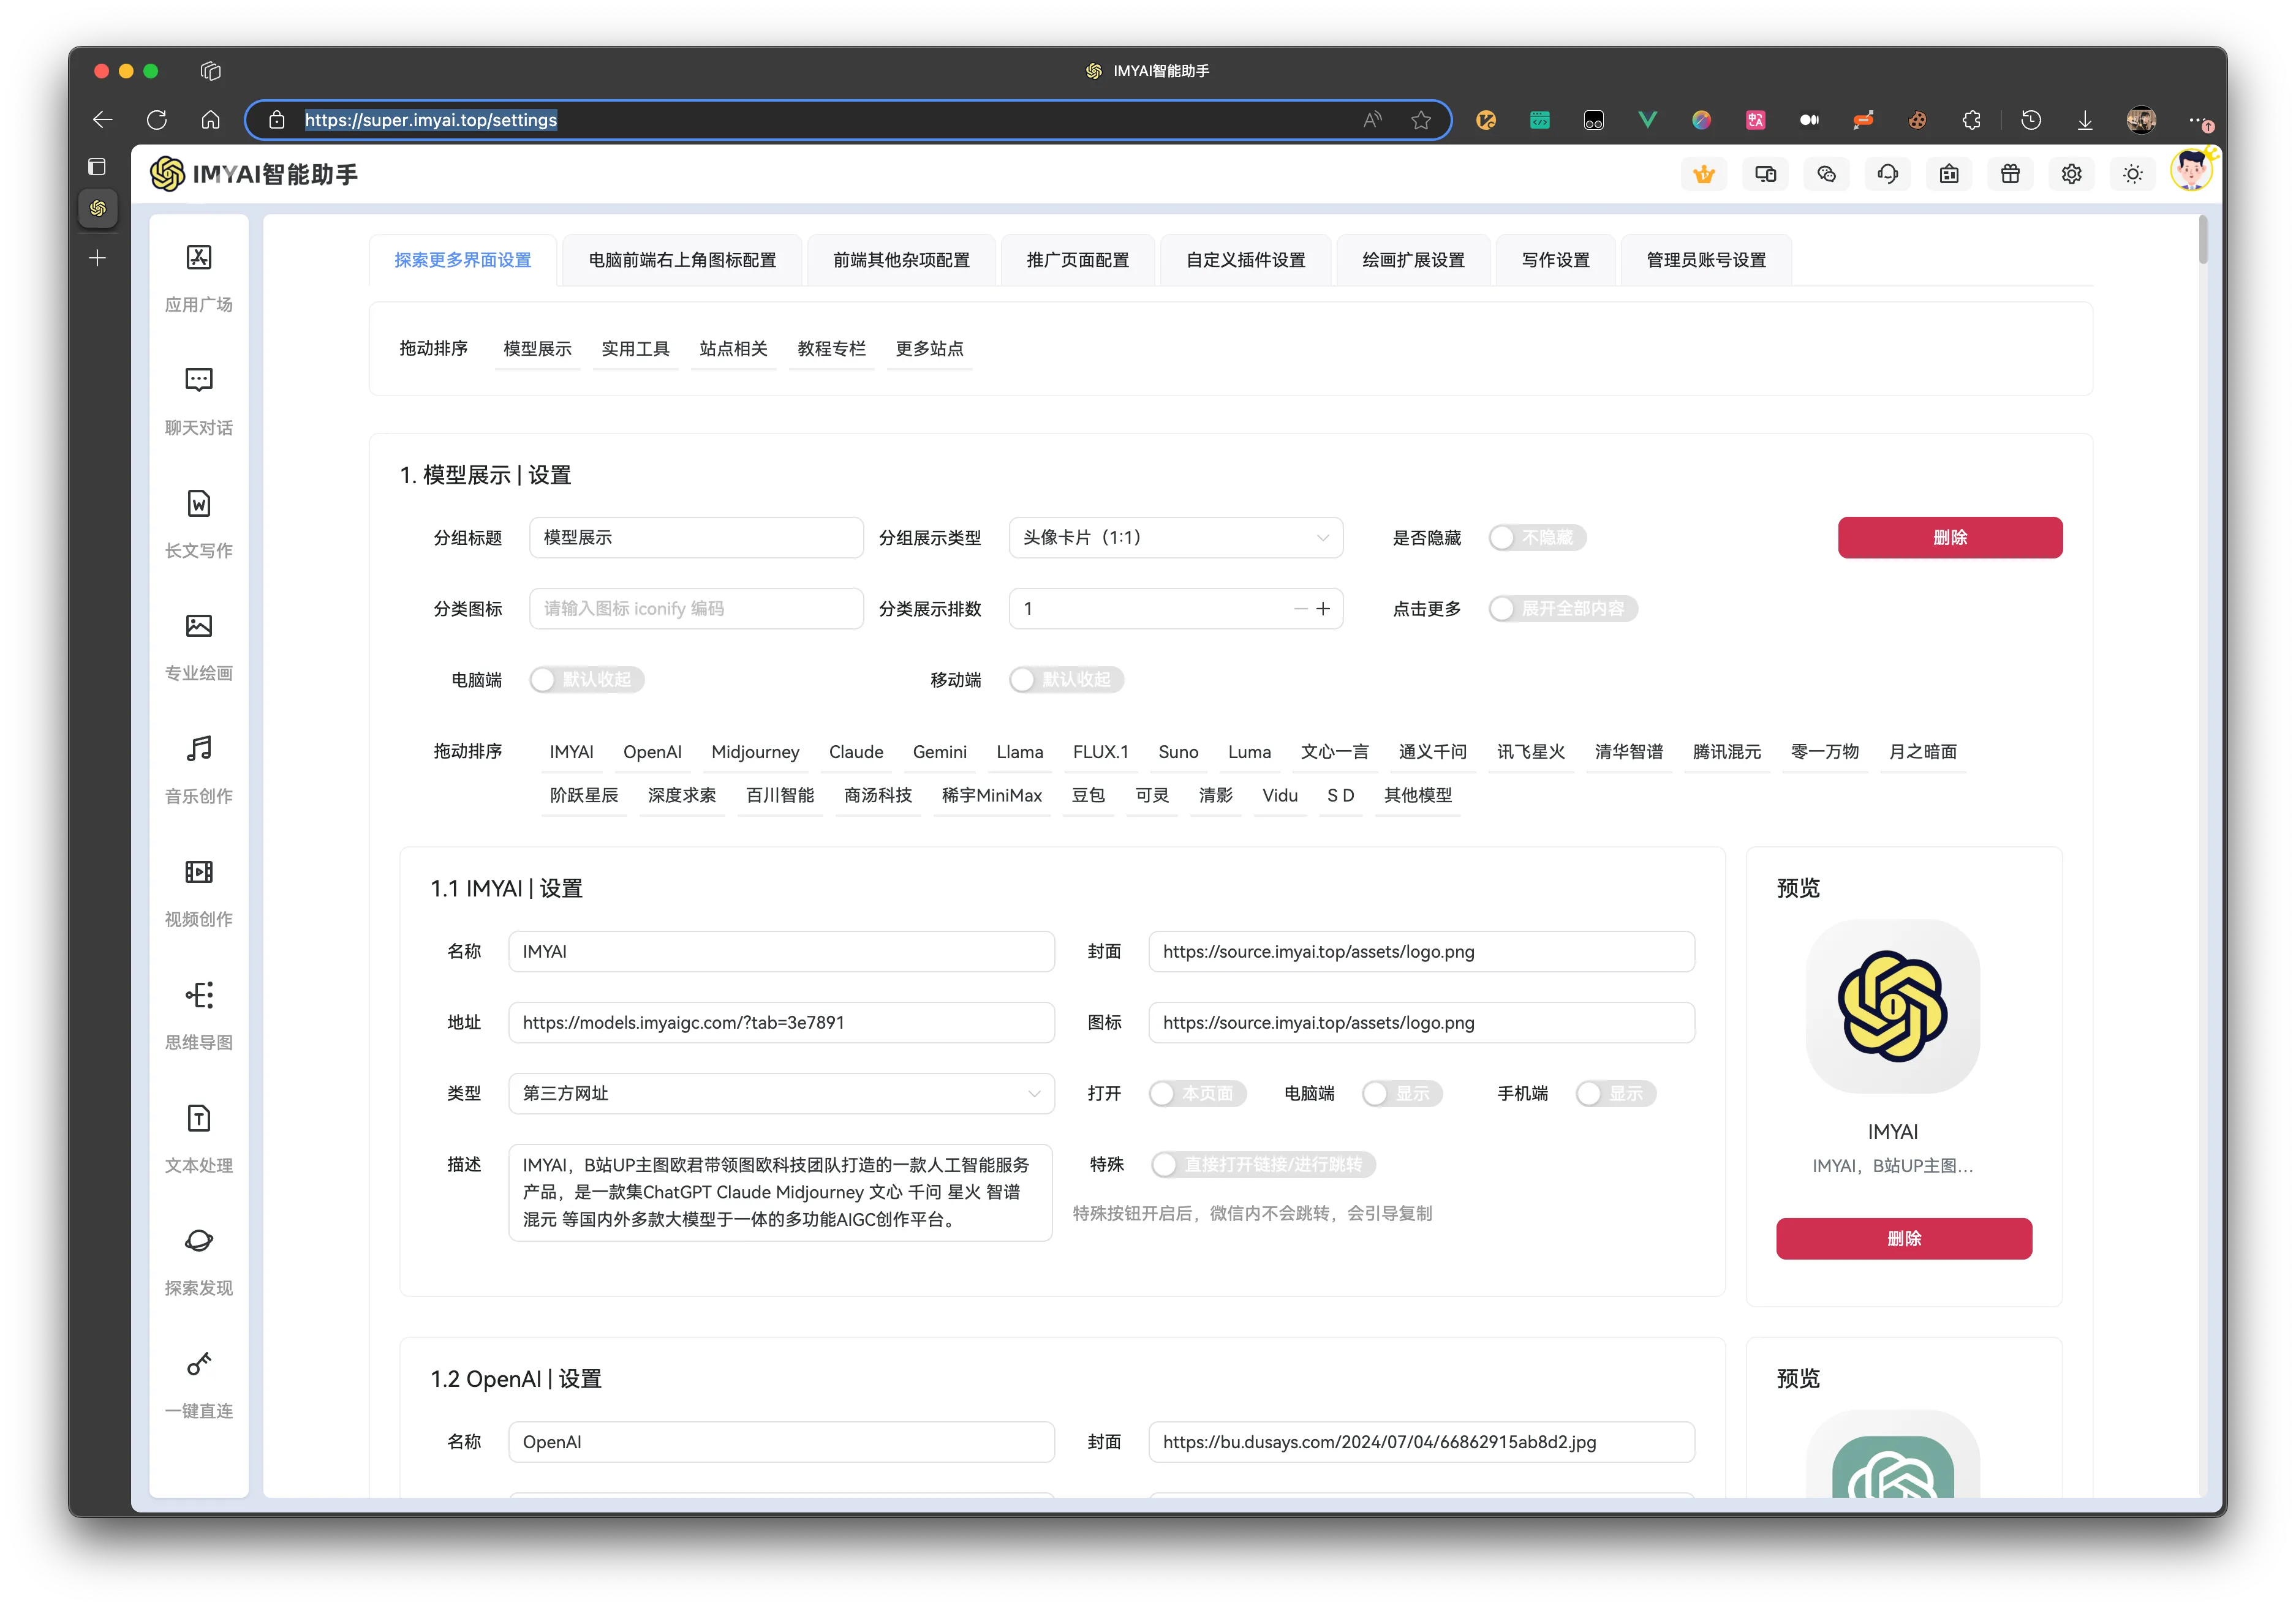Switch to 自定义插件设置 tab
2296x1608 pixels.
click(1245, 260)
